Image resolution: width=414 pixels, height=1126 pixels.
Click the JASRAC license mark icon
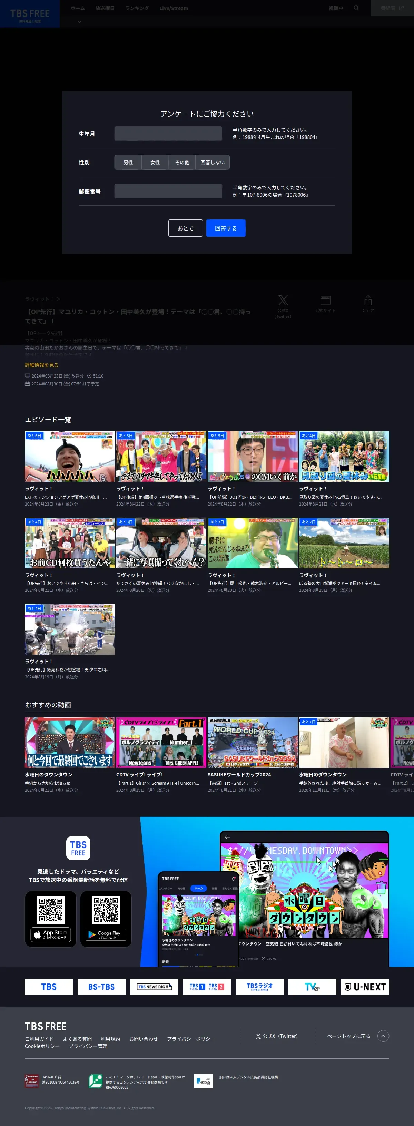31,1080
